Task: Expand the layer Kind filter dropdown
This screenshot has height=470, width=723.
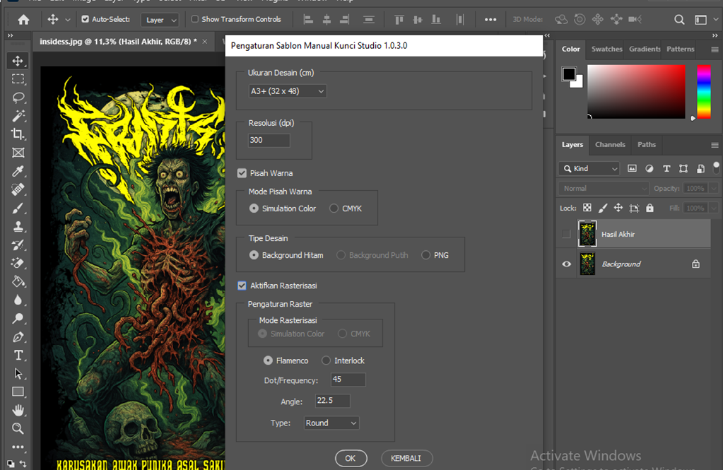Action: coord(589,169)
